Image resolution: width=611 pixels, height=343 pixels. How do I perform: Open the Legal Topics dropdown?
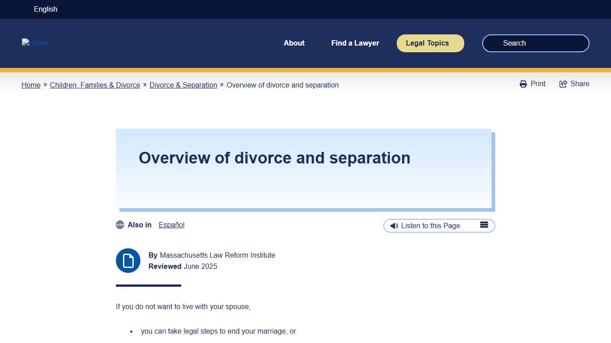click(430, 43)
